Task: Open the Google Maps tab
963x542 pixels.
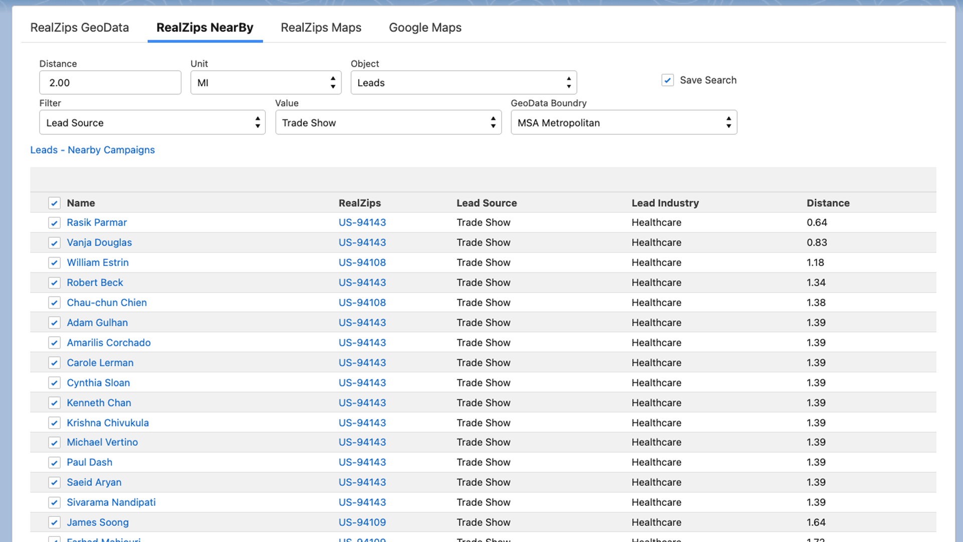Action: tap(425, 28)
